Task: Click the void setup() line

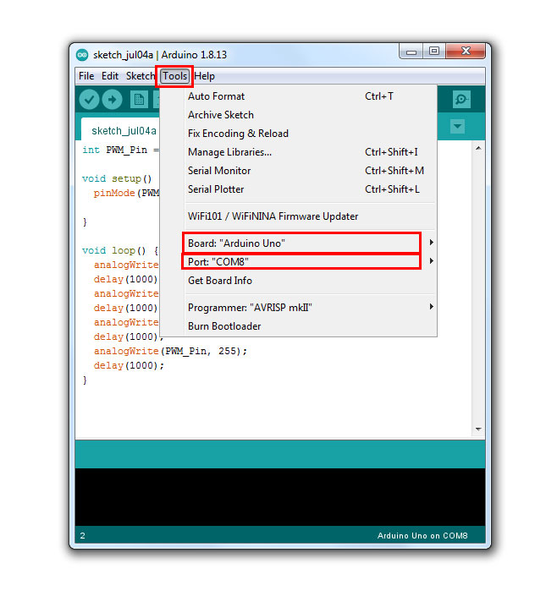Action: tap(117, 178)
